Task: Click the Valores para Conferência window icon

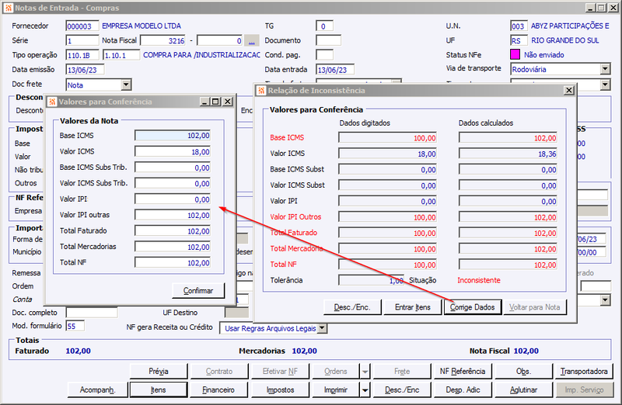Action: 52,102
